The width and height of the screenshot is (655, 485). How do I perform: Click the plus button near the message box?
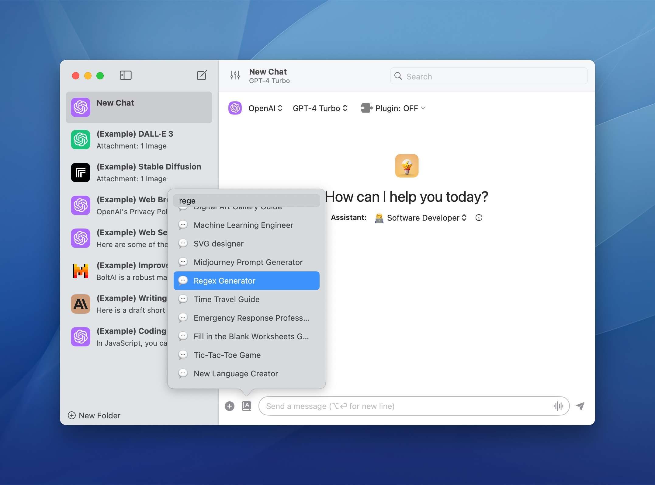click(x=230, y=406)
